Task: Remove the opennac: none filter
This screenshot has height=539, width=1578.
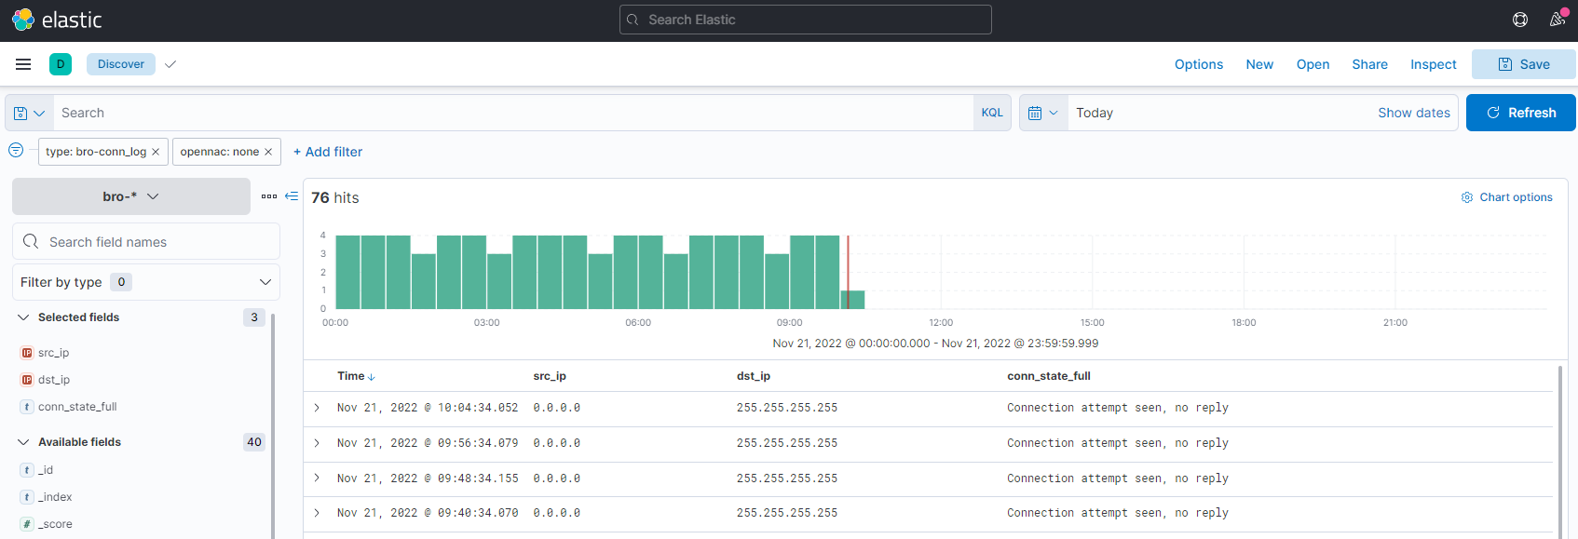Action: tap(268, 152)
